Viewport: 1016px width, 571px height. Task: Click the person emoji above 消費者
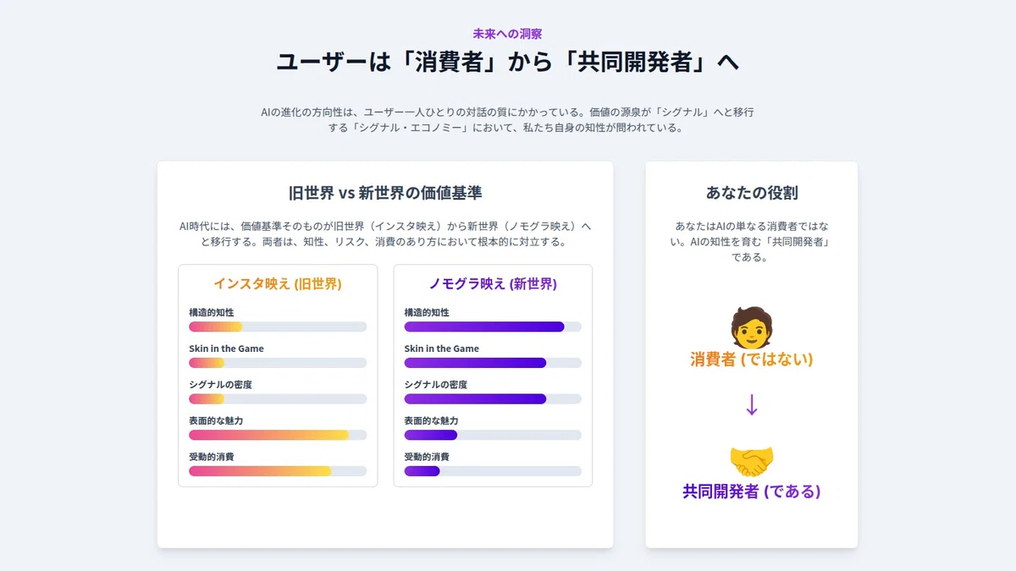pos(751,327)
